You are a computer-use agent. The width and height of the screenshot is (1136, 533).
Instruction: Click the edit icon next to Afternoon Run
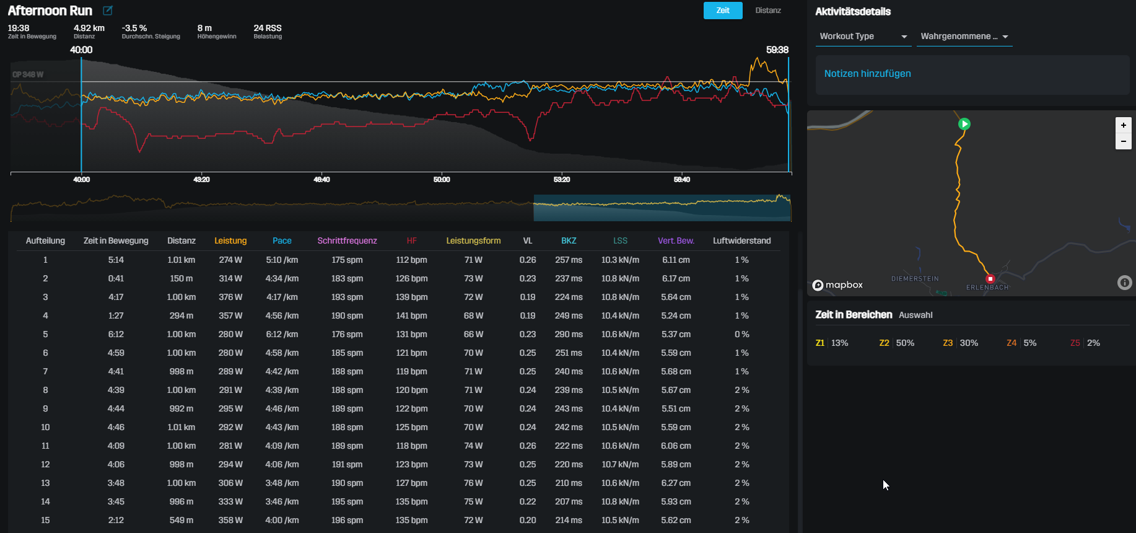pos(108,11)
